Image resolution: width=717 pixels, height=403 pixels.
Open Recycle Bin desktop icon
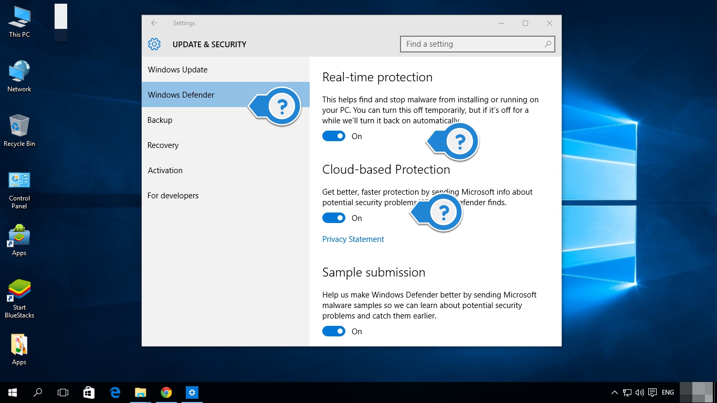click(x=19, y=131)
